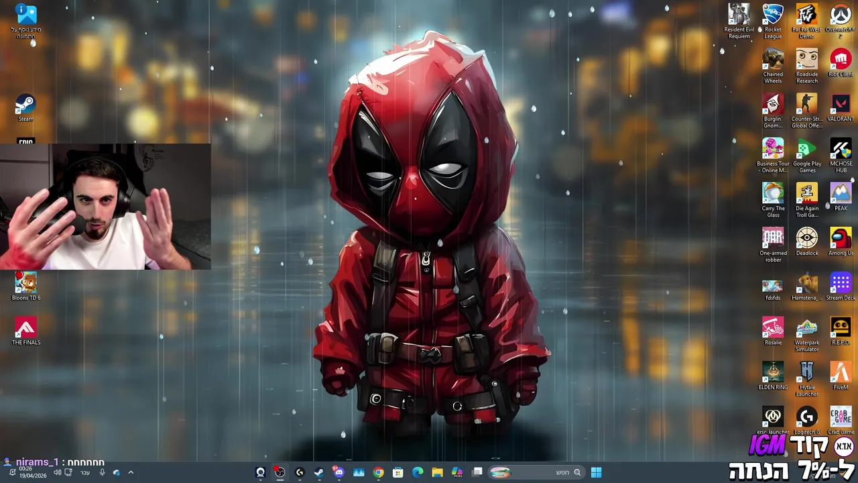The image size is (858, 483).
Task: Select the R.E.P.O. desktop shortcut
Action: pyautogui.click(x=841, y=331)
